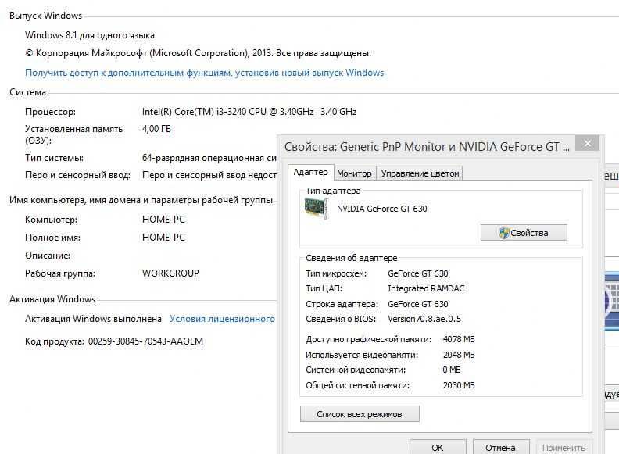Image resolution: width=619 pixels, height=454 pixels.
Task: Click the WORKGROUP workgroup value
Action: [170, 273]
